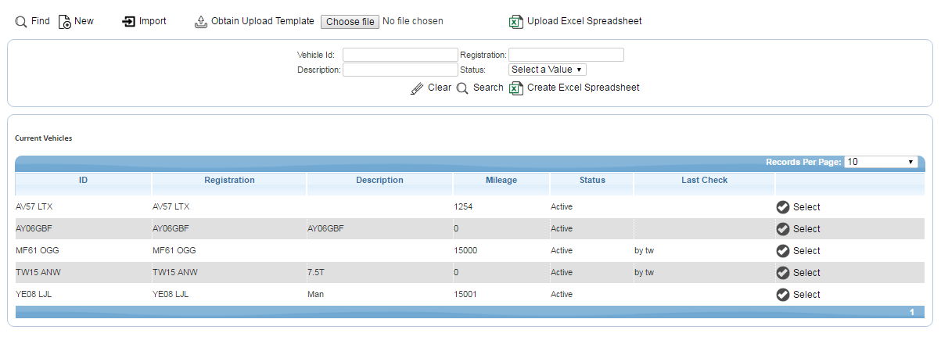Click ID cell 'AY06GBF'
The width and height of the screenshot is (941, 337).
click(34, 229)
